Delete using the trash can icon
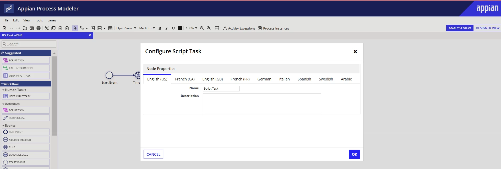Image resolution: width=501 pixels, height=169 pixels. pyautogui.click(x=67, y=28)
